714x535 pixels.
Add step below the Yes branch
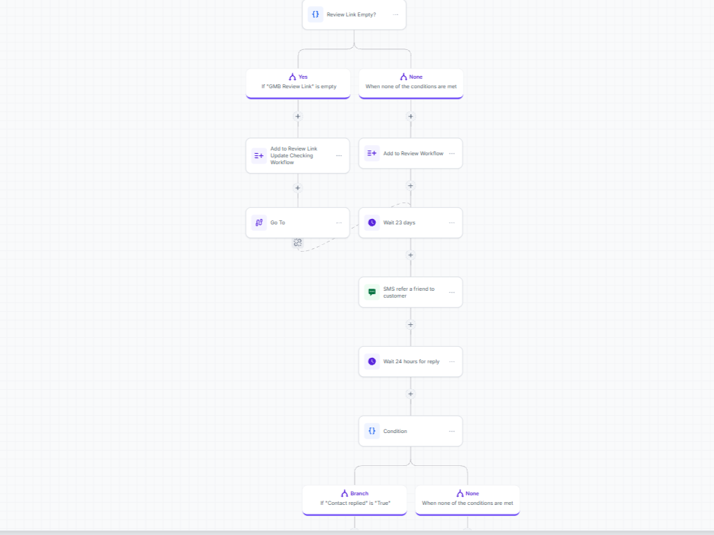click(298, 116)
